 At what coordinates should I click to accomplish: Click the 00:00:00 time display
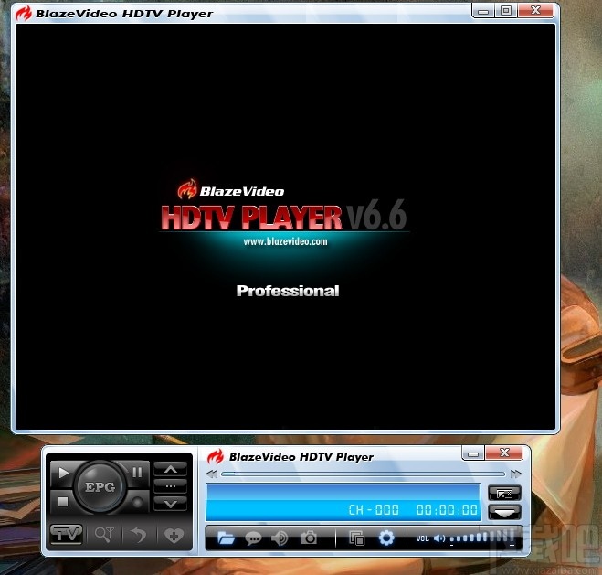447,510
